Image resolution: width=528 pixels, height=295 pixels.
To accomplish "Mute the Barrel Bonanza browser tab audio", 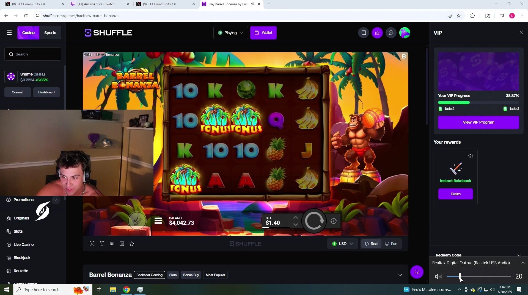I will pyautogui.click(x=252, y=4).
